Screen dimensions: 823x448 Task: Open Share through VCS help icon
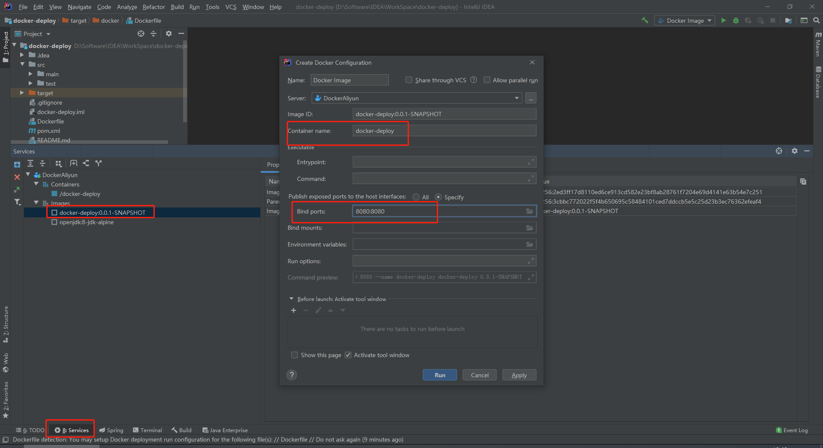[x=474, y=80]
